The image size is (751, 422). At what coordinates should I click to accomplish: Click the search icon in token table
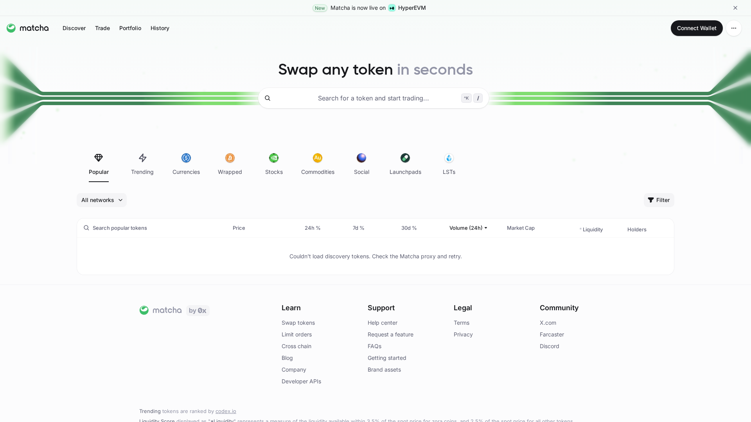coord(86,228)
